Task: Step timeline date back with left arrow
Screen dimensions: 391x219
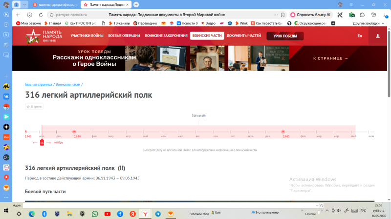Action: tap(35, 143)
